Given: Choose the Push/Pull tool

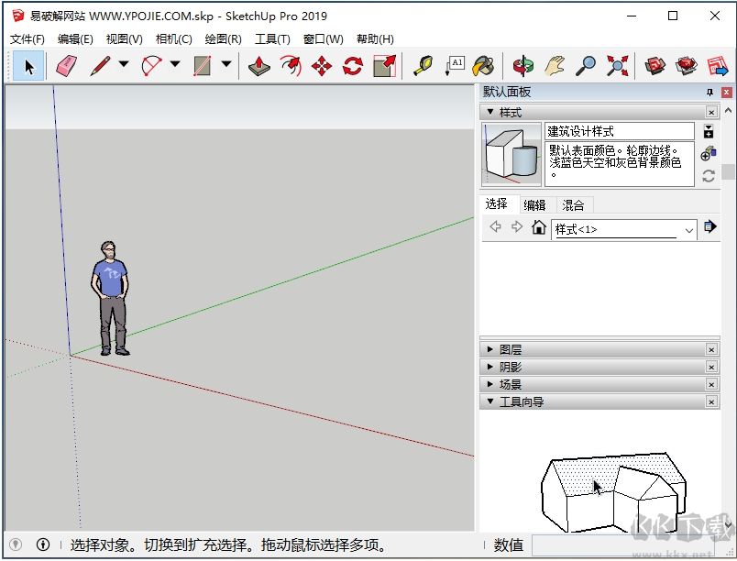Looking at the screenshot, I should [258, 66].
